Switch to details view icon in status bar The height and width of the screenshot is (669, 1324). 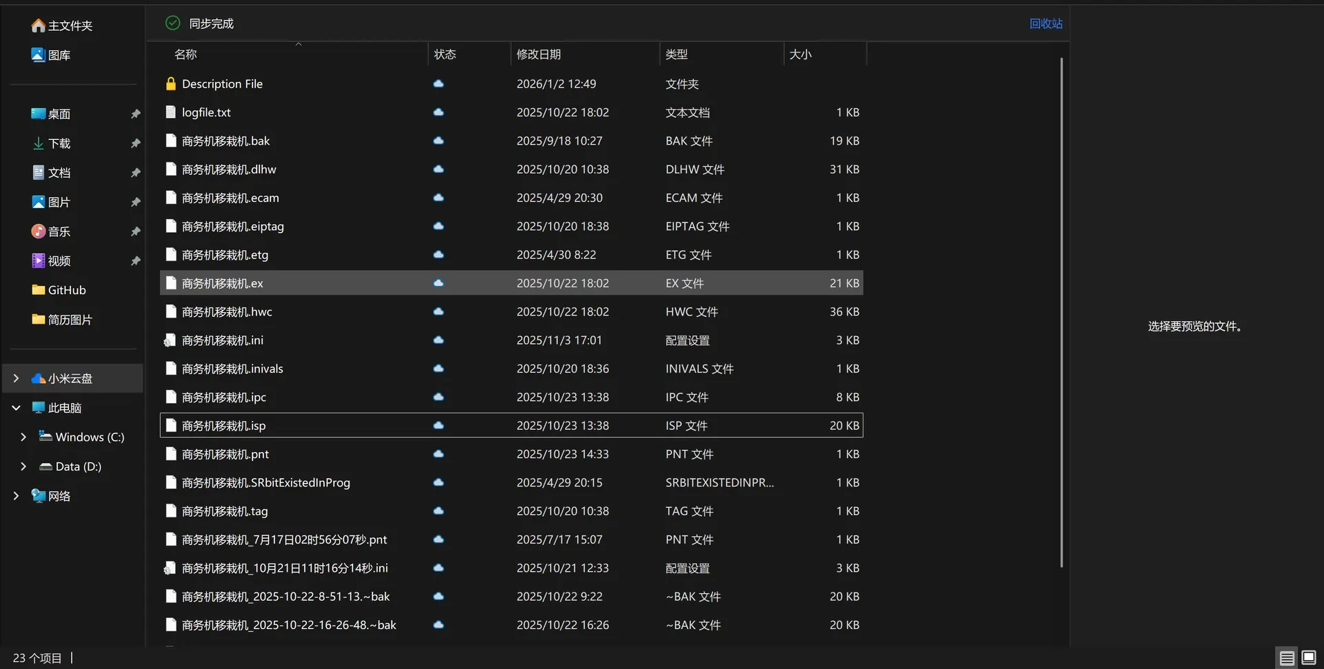1287,658
